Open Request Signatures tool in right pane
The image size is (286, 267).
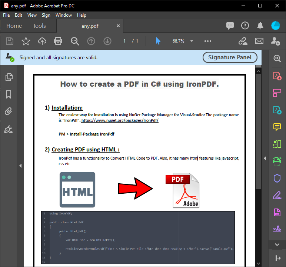pyautogui.click(x=277, y=229)
